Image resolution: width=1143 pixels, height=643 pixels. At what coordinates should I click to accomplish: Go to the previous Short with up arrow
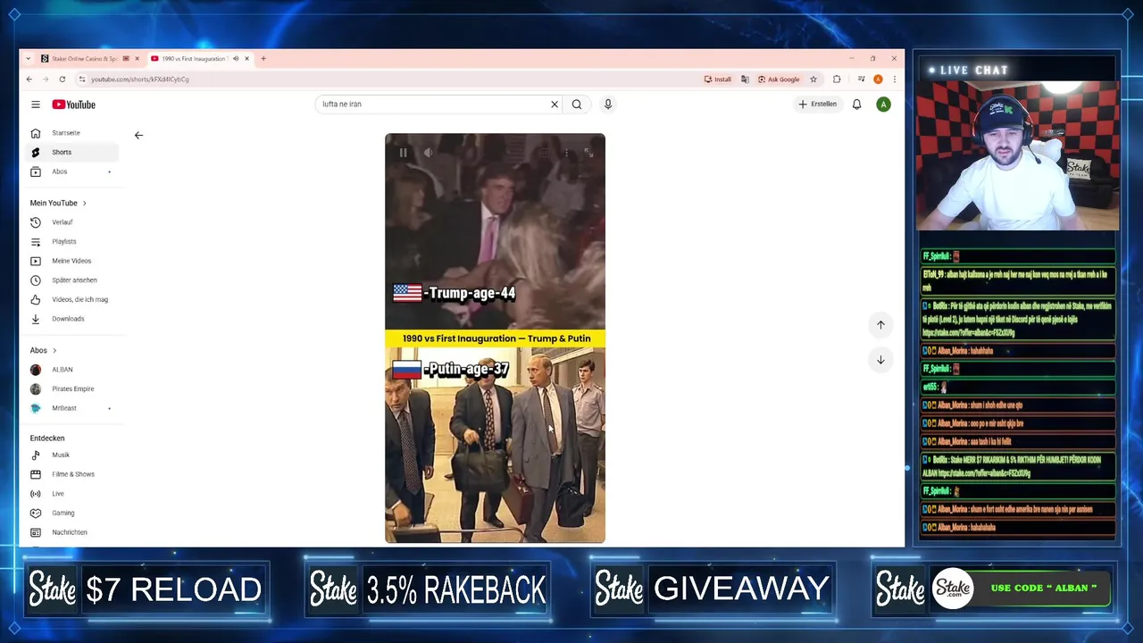[880, 325]
